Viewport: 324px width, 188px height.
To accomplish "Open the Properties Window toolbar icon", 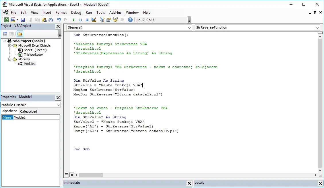I will (109, 20).
